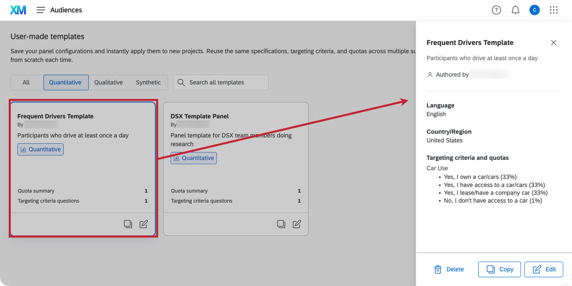Click the Edit button in side panel
Screen dimensions: 572x286
[x=544, y=270]
